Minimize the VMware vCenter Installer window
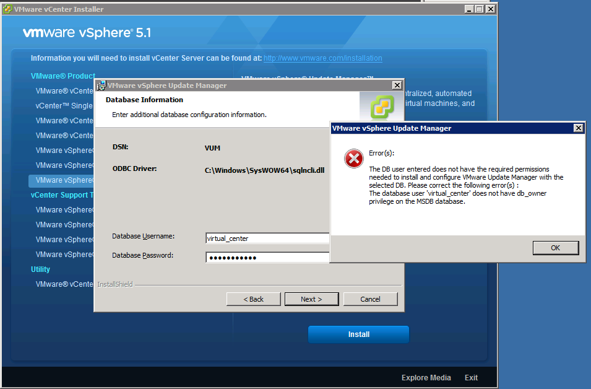Screen dimensions: 591x389 [x=468, y=9]
